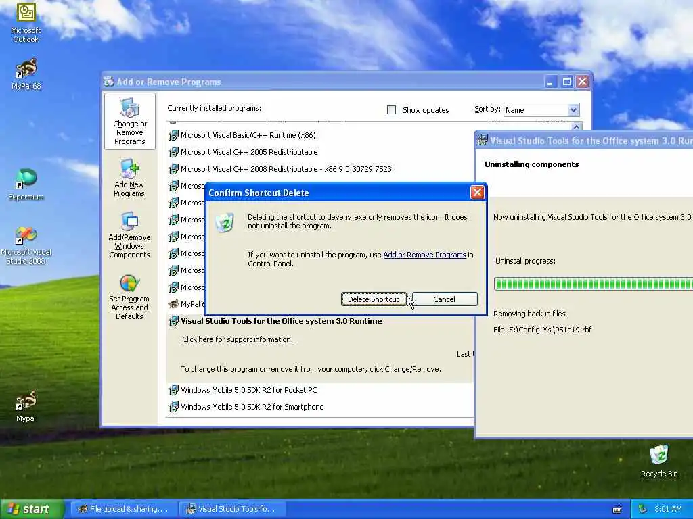Screen dimensions: 693x519
Task: Click the Add or Remove Programs title bar icon
Action: pos(109,81)
